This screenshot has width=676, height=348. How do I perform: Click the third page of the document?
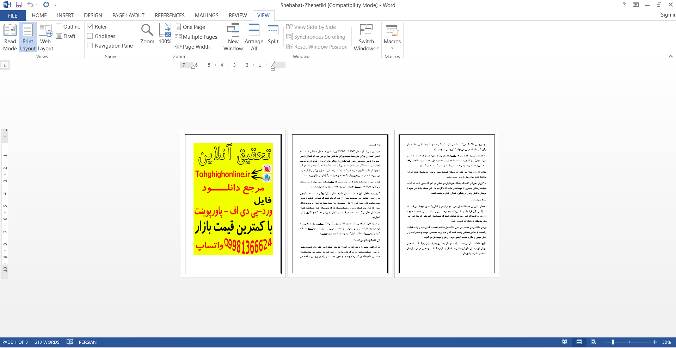[x=447, y=204]
